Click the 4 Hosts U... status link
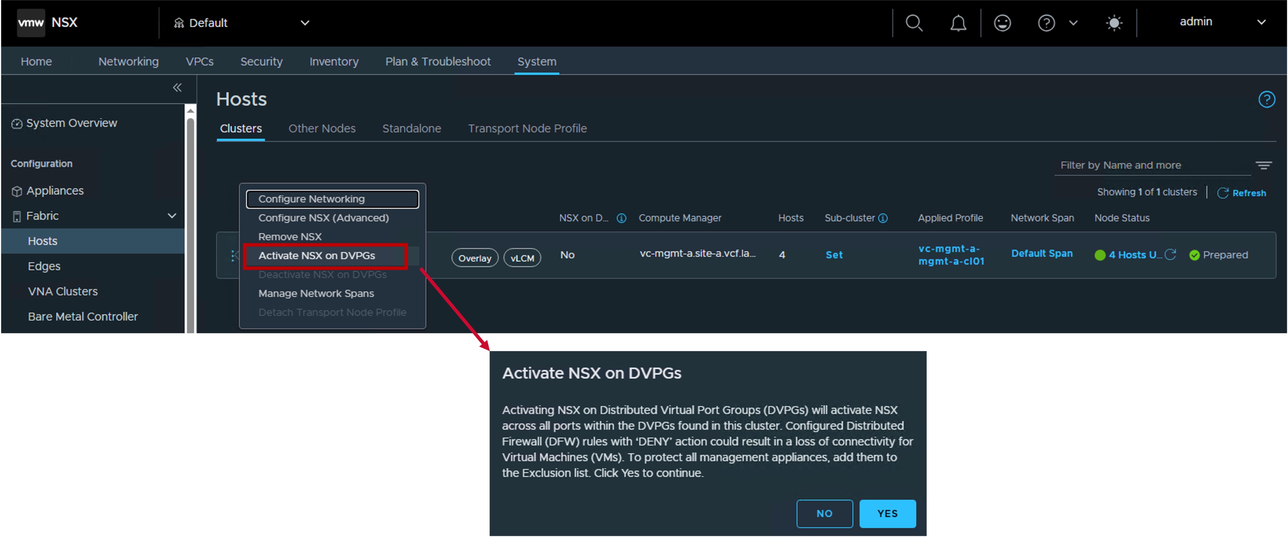 pos(1135,255)
